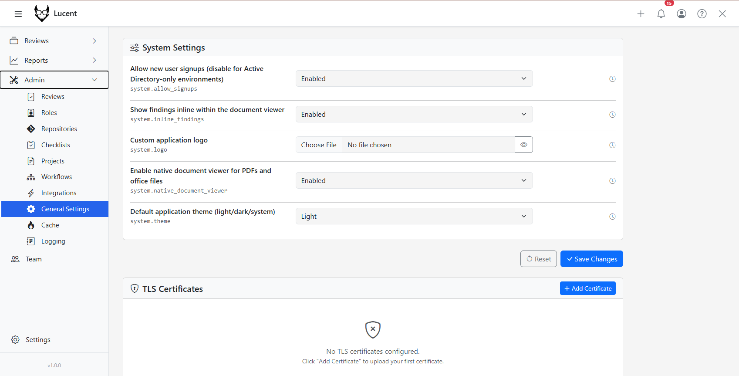The width and height of the screenshot is (739, 376).
Task: Click the Logging list icon
Action: [31, 241]
